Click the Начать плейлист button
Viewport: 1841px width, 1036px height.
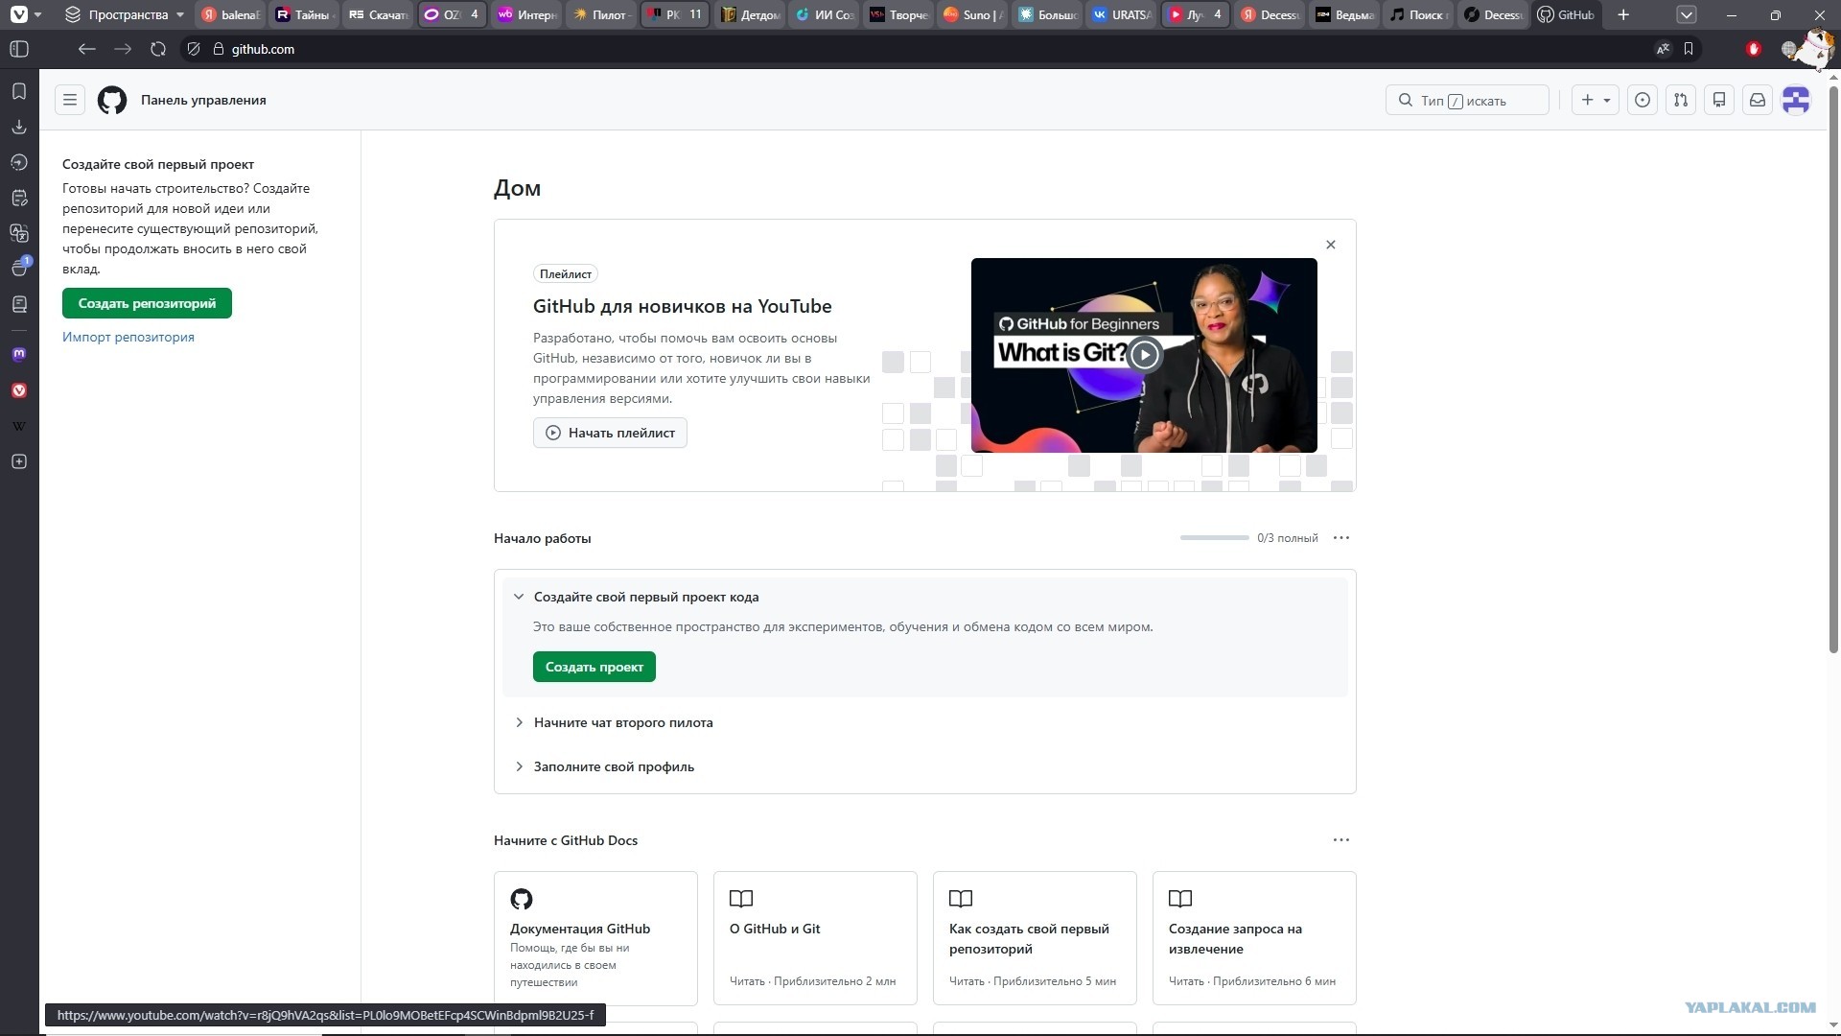click(x=610, y=433)
